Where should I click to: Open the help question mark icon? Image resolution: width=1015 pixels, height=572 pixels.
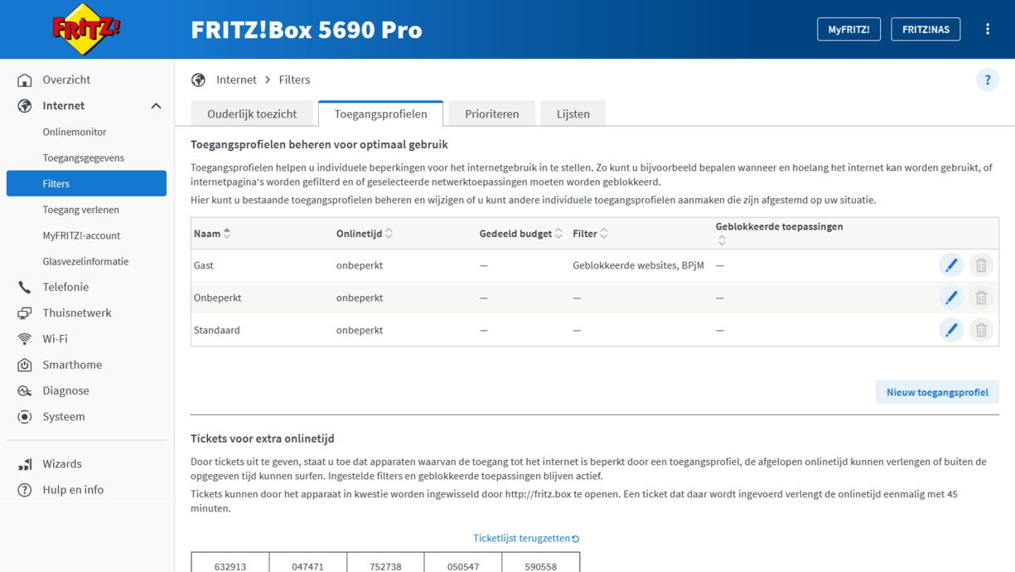tap(987, 80)
